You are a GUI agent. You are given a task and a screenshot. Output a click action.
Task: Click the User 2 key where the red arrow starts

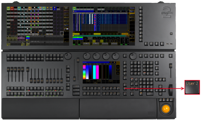coord(125,88)
